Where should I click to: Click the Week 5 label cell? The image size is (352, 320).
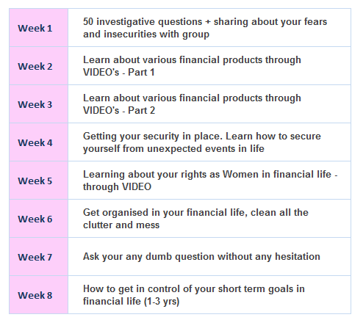pyautogui.click(x=39, y=181)
